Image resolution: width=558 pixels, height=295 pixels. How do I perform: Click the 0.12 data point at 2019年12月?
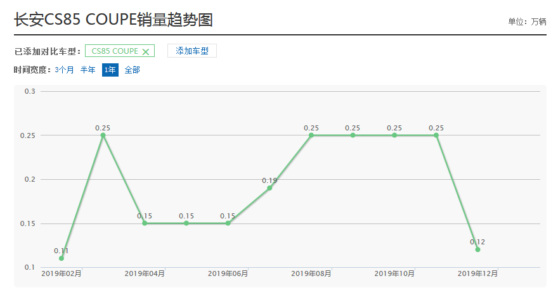(478, 249)
